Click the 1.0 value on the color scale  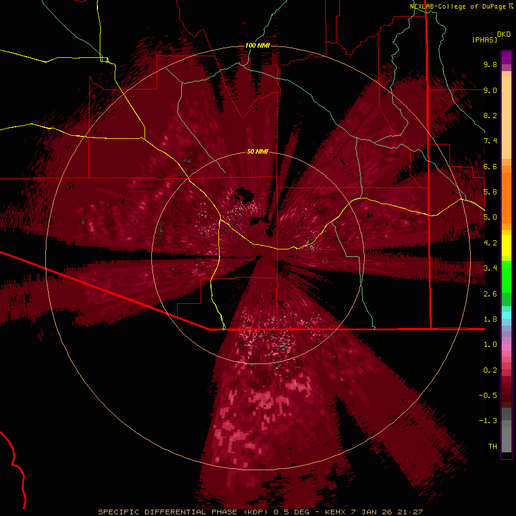pyautogui.click(x=490, y=345)
